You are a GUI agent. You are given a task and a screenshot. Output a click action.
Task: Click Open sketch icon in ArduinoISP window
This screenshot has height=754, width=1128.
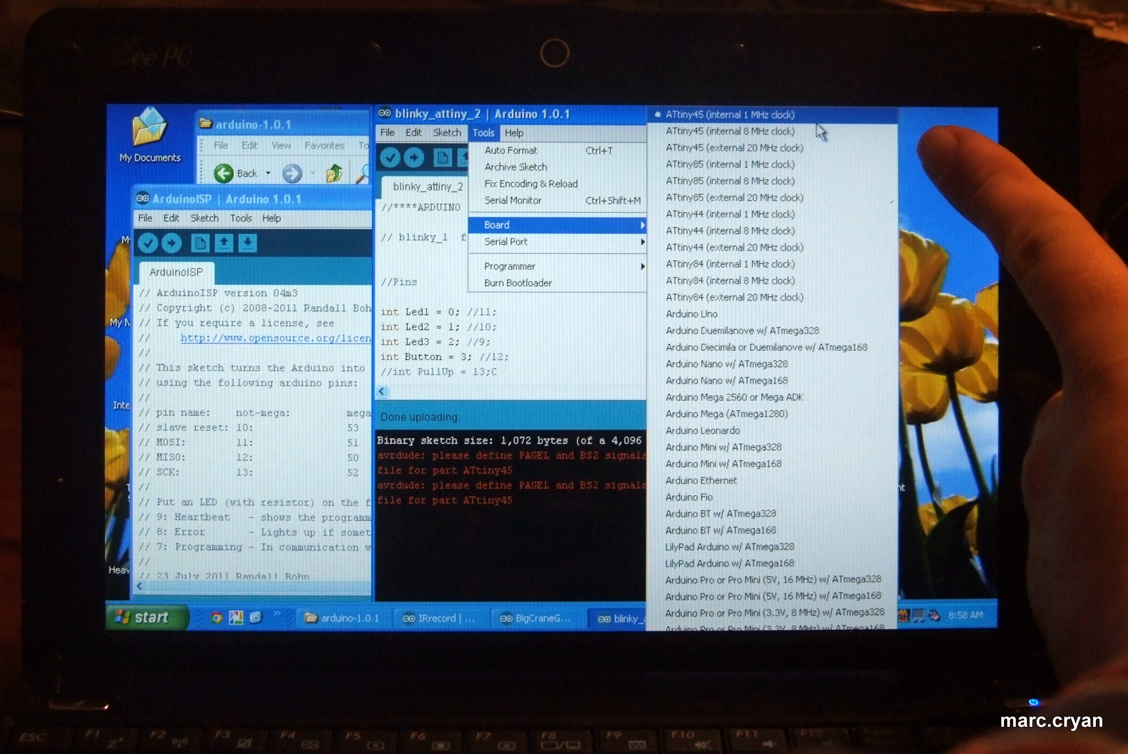tap(224, 243)
